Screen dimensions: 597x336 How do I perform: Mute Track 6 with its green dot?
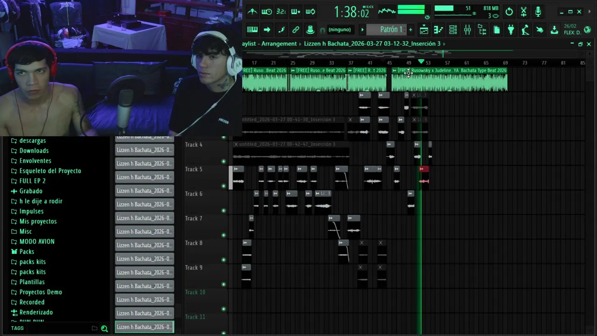[223, 210]
